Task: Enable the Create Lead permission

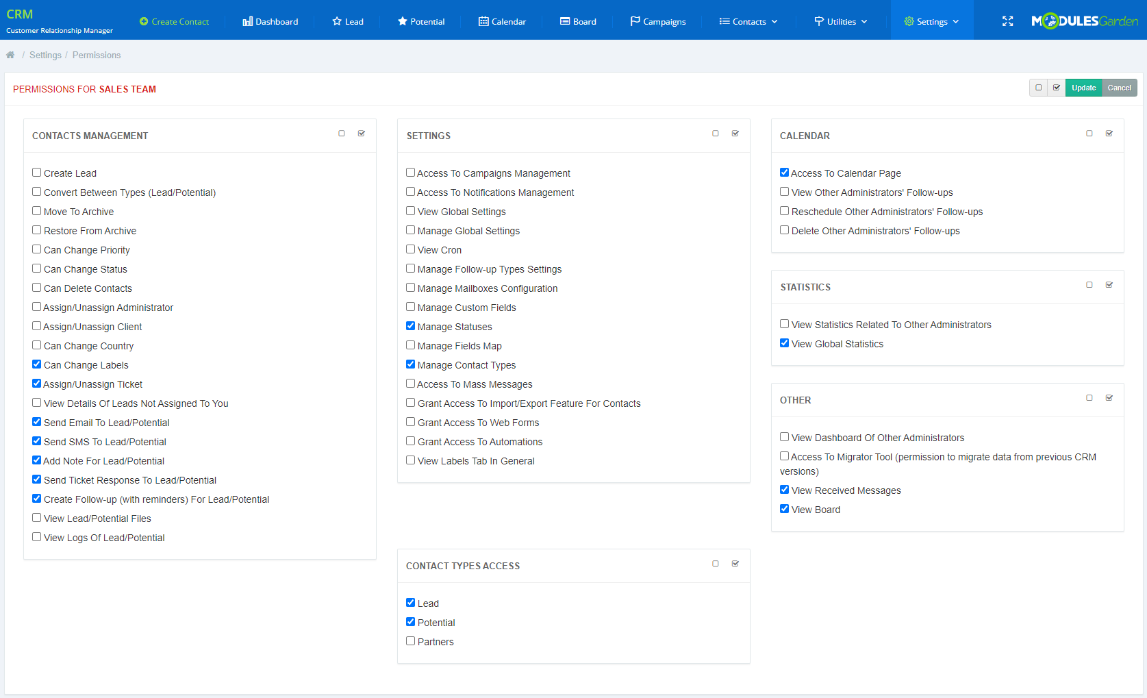Action: 36,172
